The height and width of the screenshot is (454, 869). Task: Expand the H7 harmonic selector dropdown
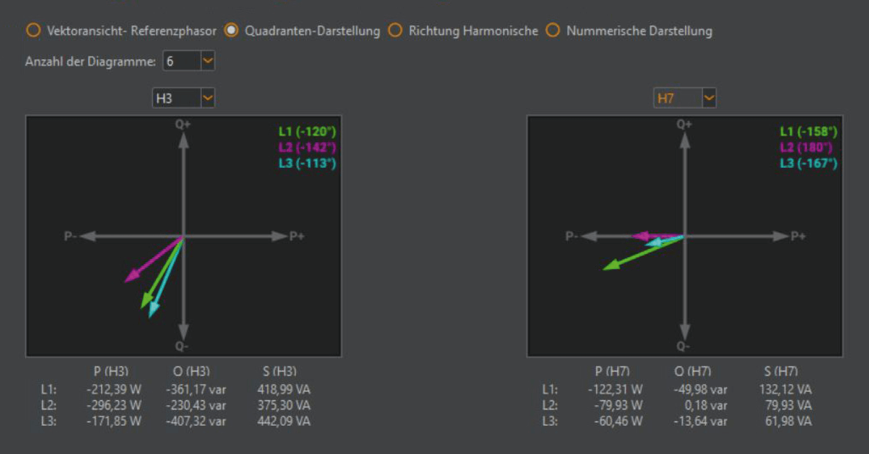(x=709, y=98)
